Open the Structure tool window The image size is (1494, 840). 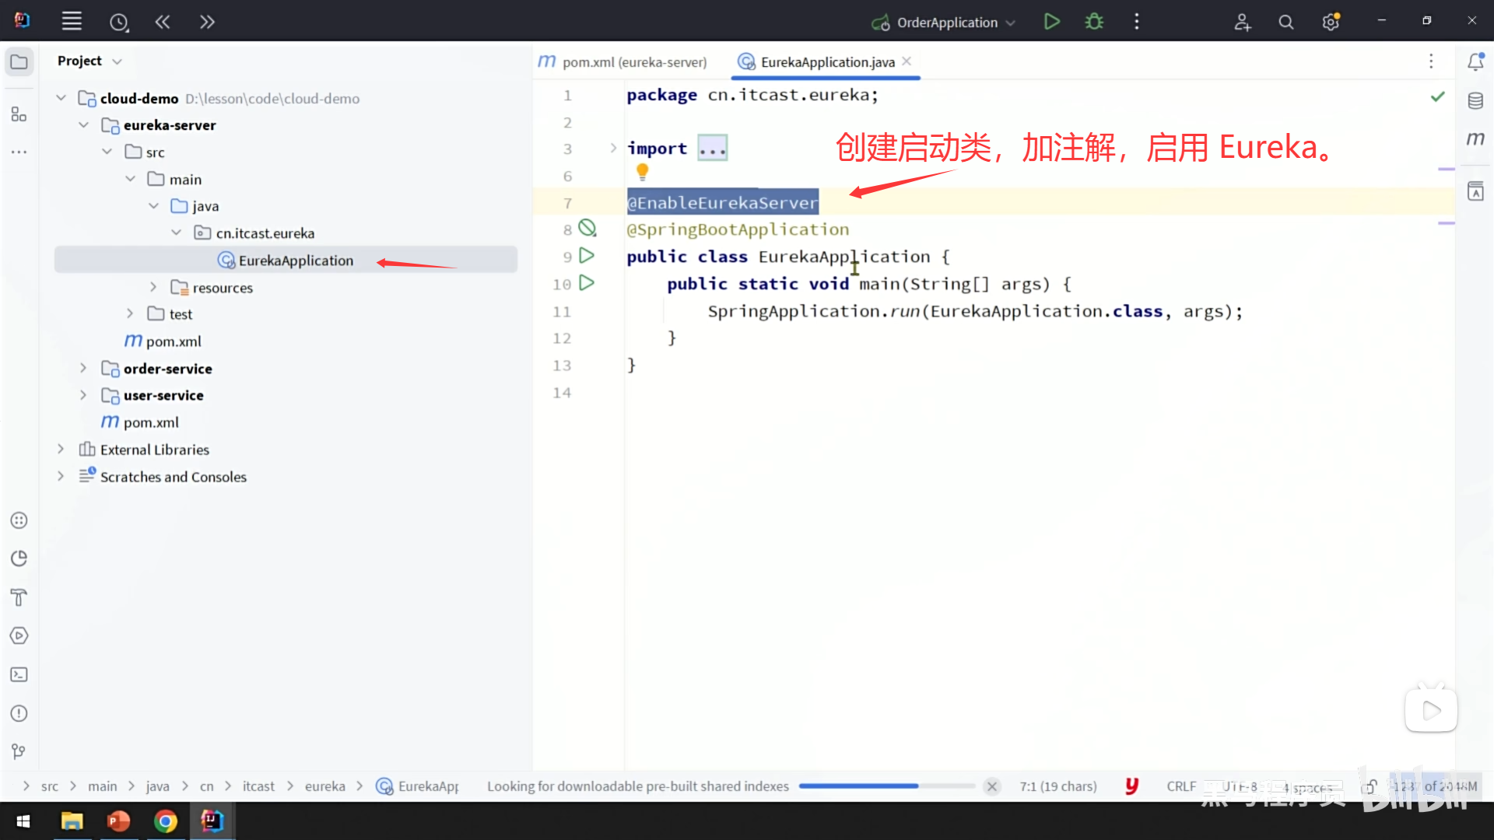coord(19,114)
